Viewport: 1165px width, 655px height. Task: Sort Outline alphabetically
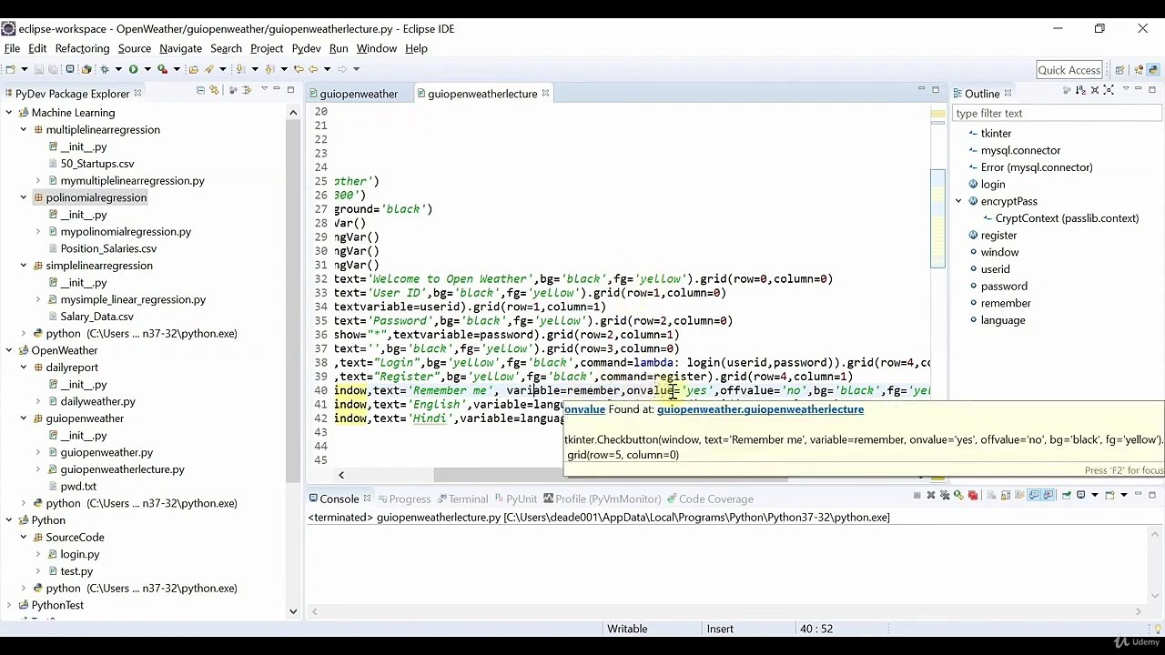pyautogui.click(x=1080, y=90)
